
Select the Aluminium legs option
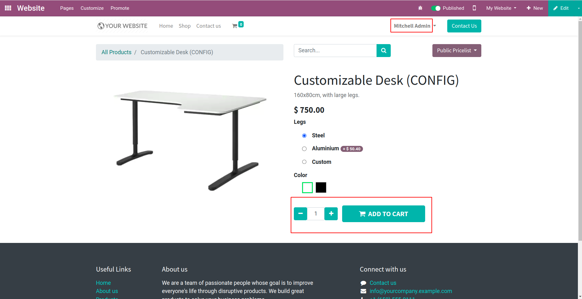click(x=304, y=149)
